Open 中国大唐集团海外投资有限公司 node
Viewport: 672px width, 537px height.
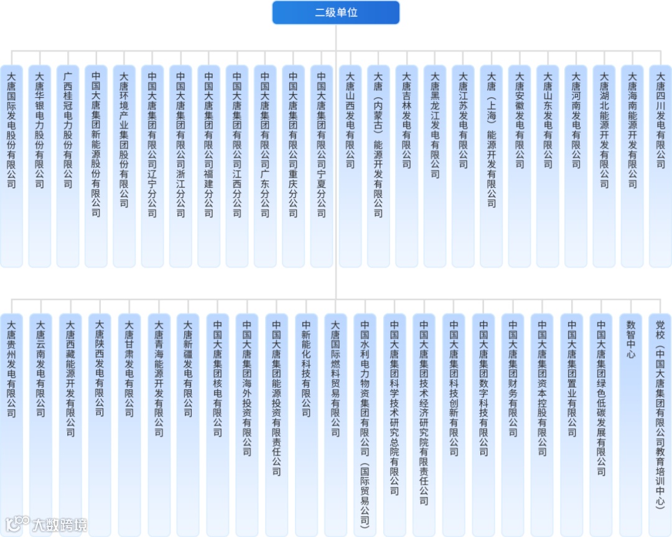coord(247,425)
